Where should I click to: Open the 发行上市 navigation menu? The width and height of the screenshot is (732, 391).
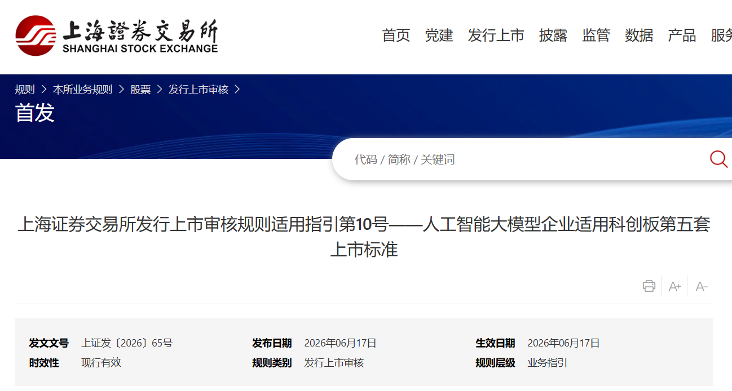(x=496, y=35)
